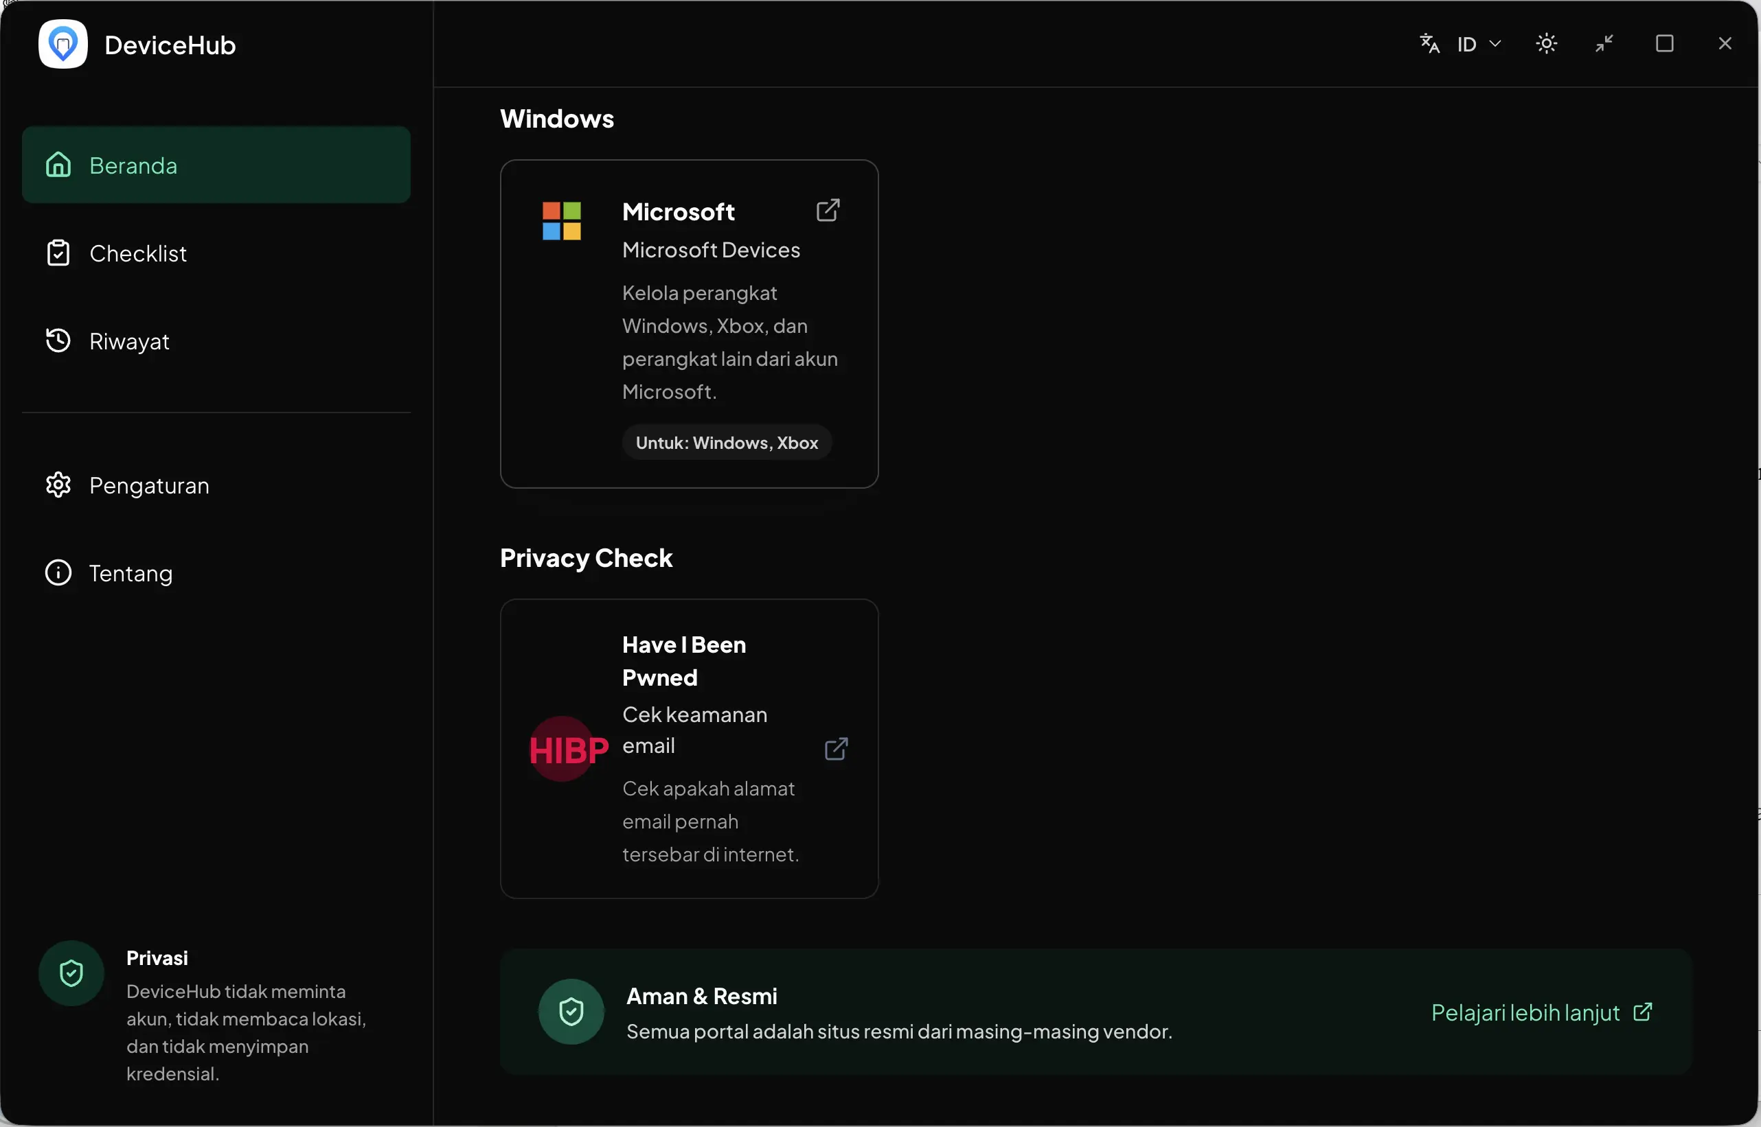This screenshot has width=1761, height=1127.
Task: Maximize the DeviceHub window
Action: click(1665, 44)
